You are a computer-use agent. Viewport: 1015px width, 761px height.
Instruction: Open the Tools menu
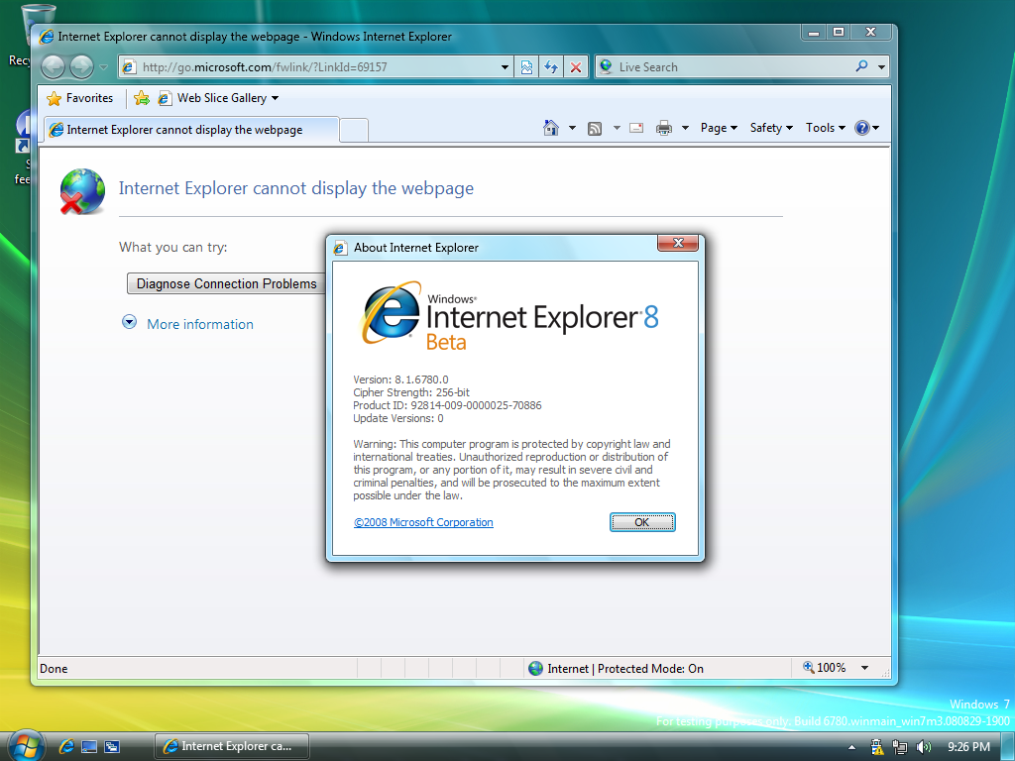[x=826, y=128]
